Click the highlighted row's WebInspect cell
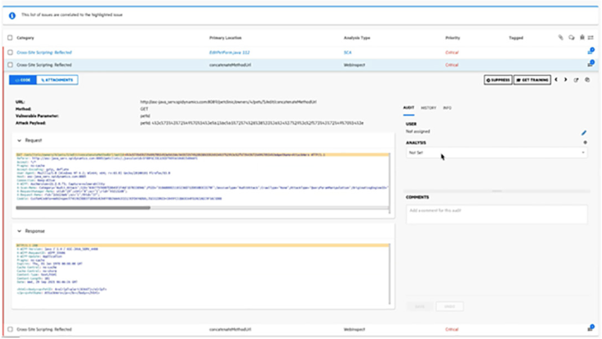The width and height of the screenshot is (602, 339). pos(354,65)
